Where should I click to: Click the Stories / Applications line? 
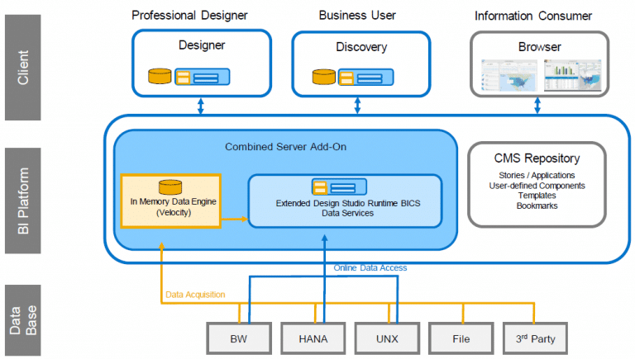tap(537, 176)
